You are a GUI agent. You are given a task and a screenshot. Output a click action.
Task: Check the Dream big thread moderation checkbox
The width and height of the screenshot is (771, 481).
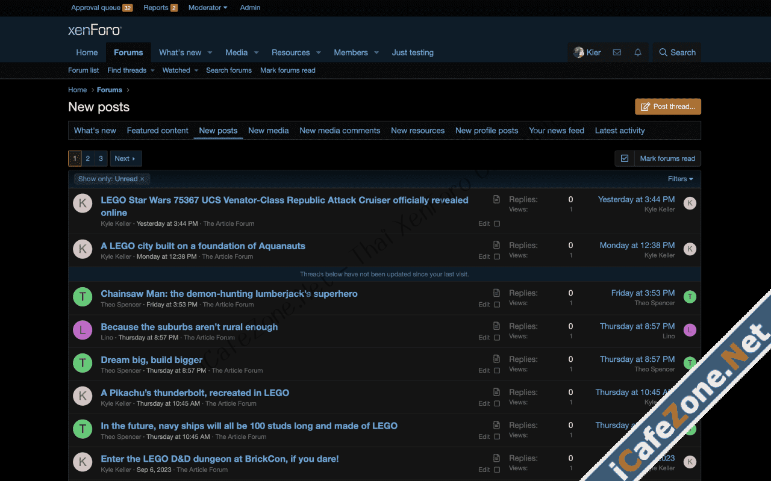tap(497, 371)
